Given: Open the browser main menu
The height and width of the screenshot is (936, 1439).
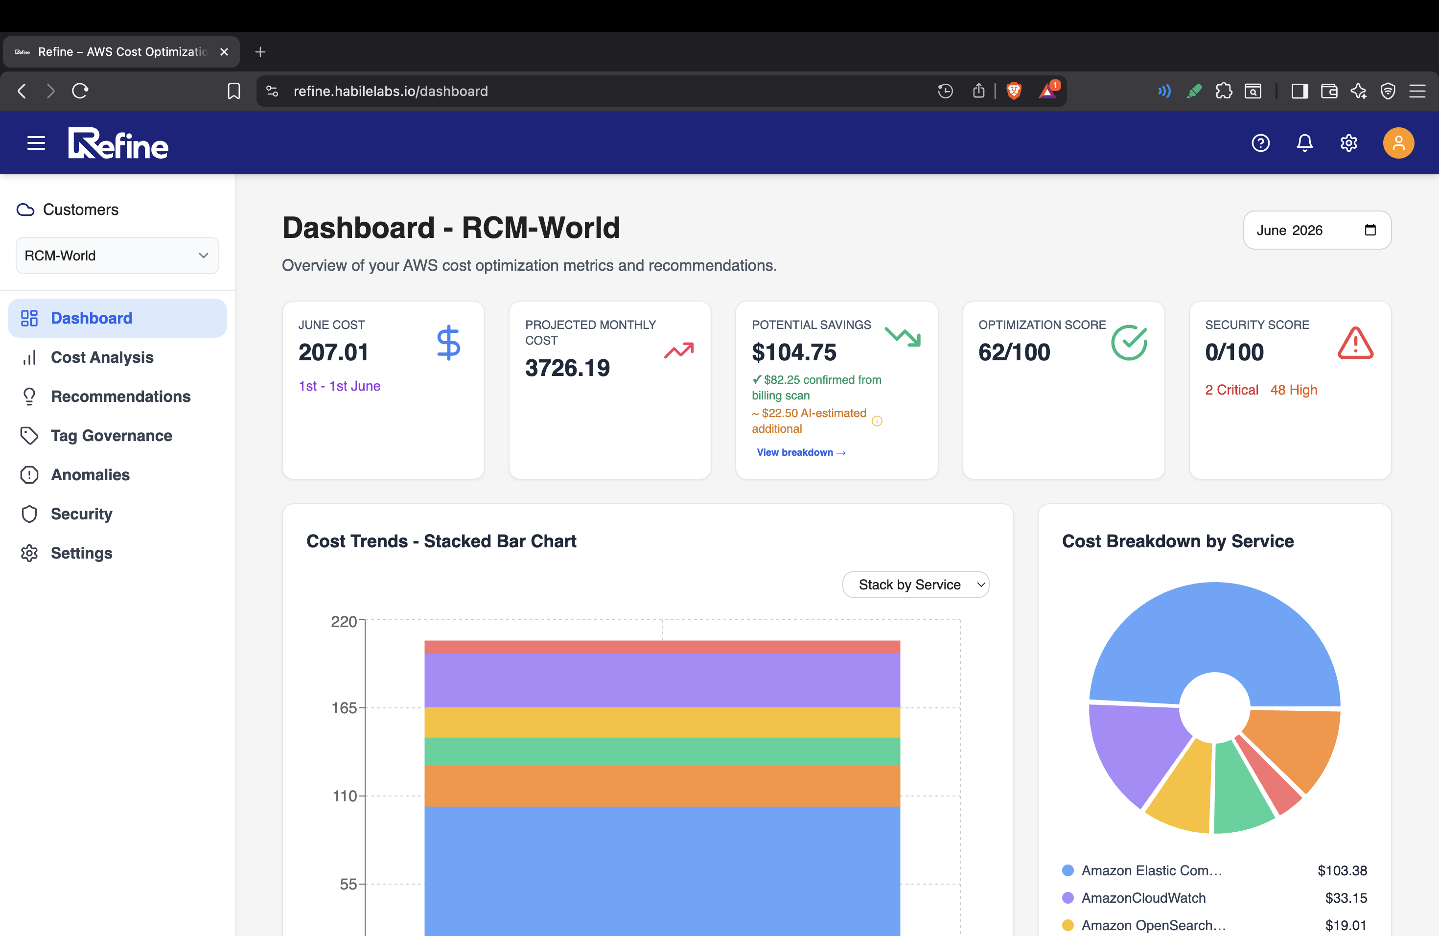Looking at the screenshot, I should [x=1417, y=91].
